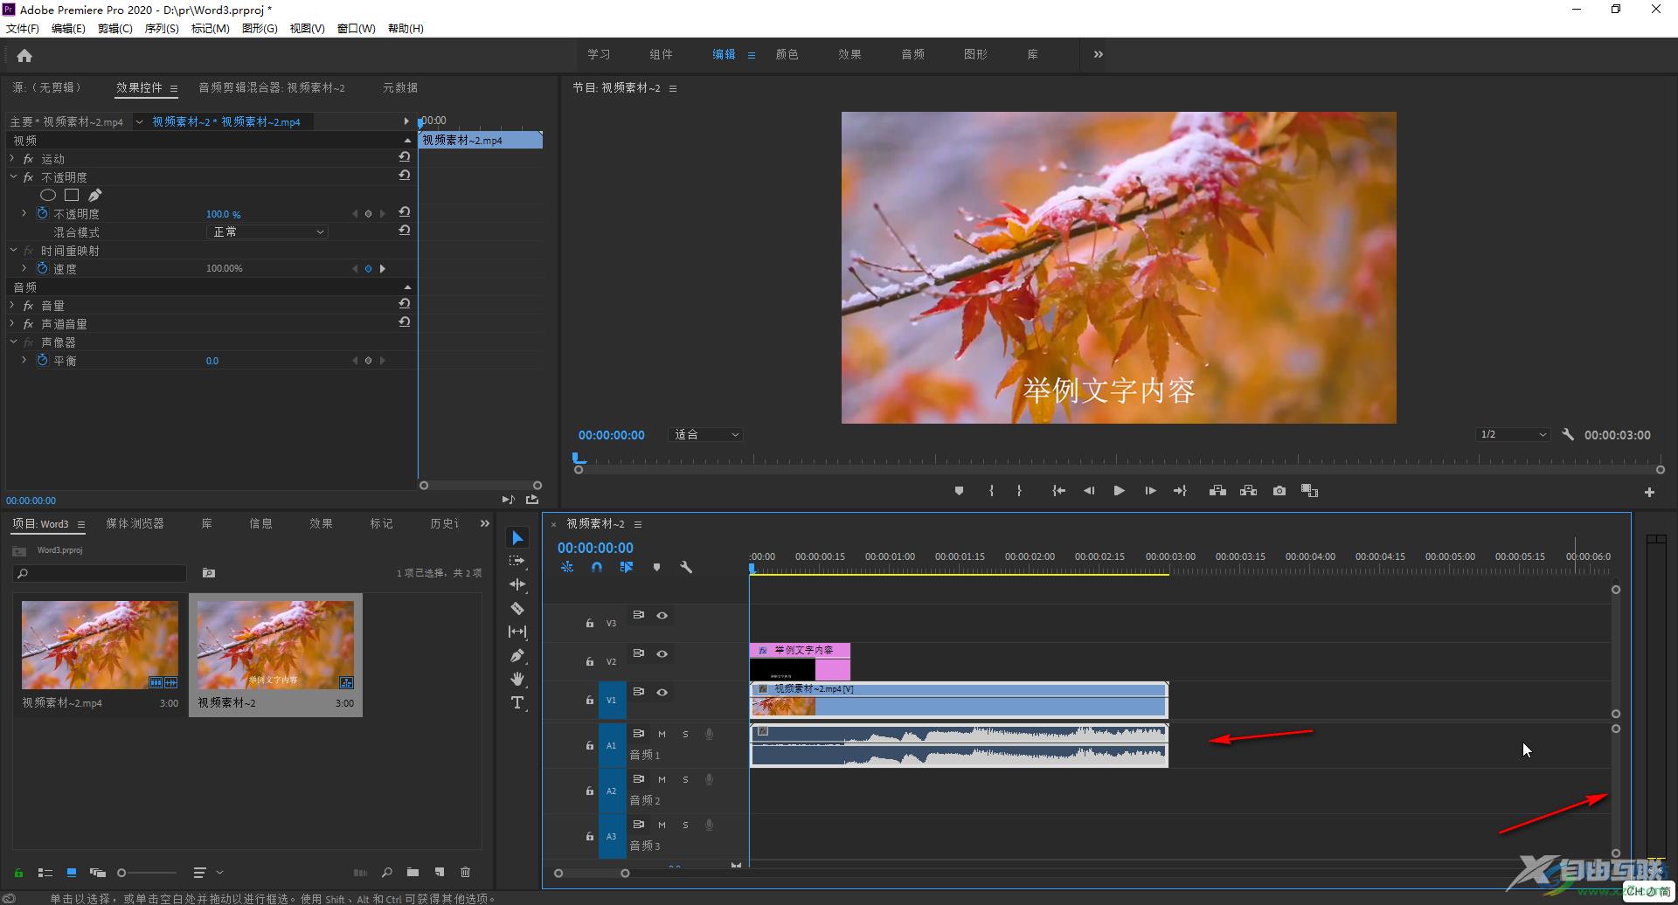Viewport: 1678px width, 905px height.
Task: Expand the 声道音量 effect
Action: pos(12,323)
